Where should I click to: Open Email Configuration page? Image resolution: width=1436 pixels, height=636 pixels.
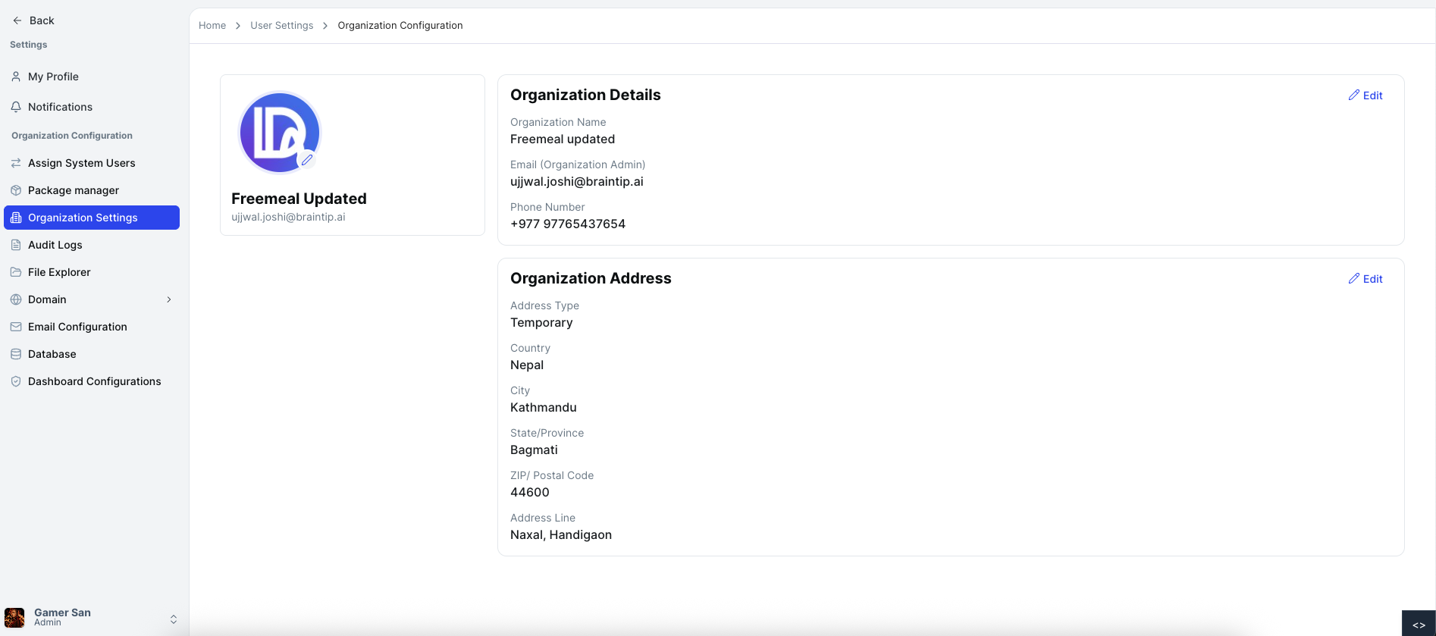tap(92, 327)
